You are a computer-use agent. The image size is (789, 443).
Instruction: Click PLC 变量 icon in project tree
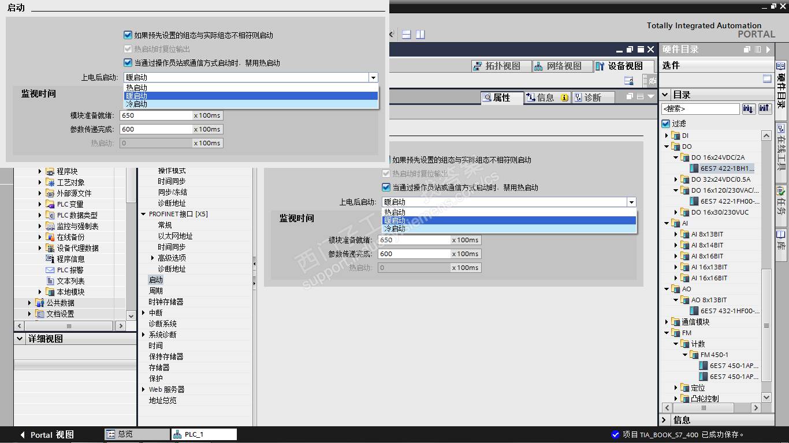50,204
